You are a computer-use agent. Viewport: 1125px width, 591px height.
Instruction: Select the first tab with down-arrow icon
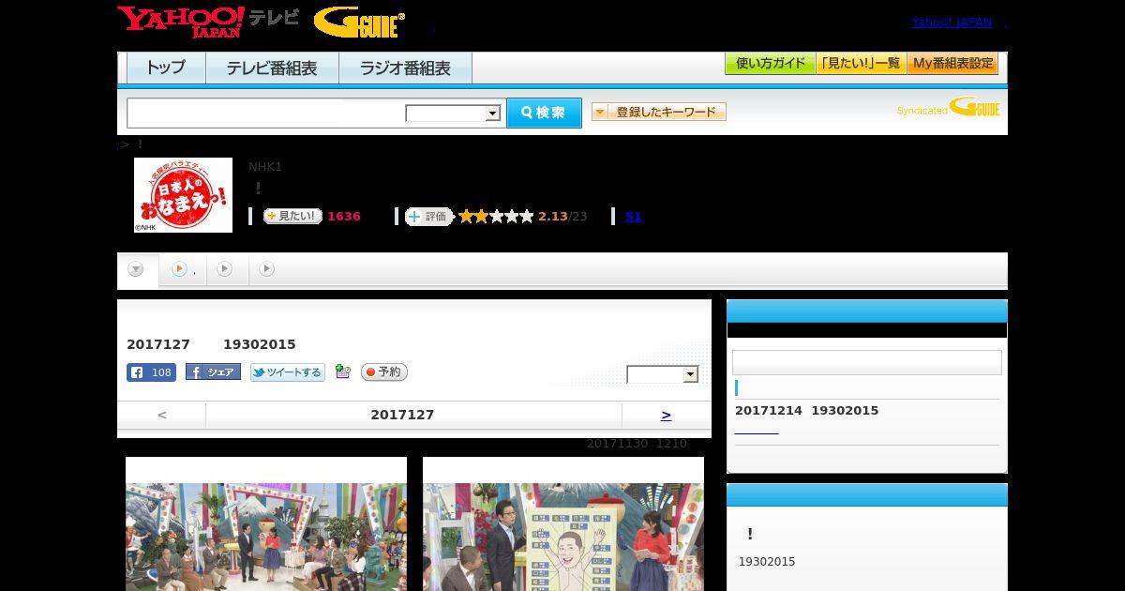[137, 270]
